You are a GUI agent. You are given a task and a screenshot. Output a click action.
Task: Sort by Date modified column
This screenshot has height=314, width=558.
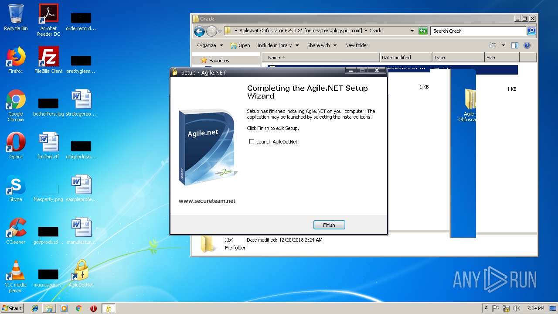pyautogui.click(x=406, y=58)
